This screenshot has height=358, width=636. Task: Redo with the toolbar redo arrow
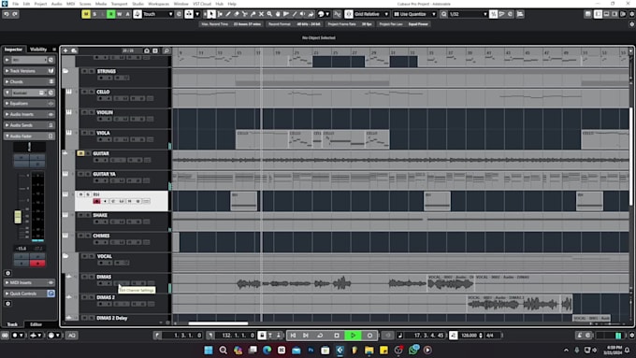[x=15, y=14]
